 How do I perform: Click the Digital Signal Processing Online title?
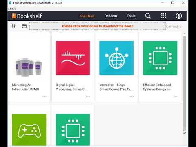(72, 87)
